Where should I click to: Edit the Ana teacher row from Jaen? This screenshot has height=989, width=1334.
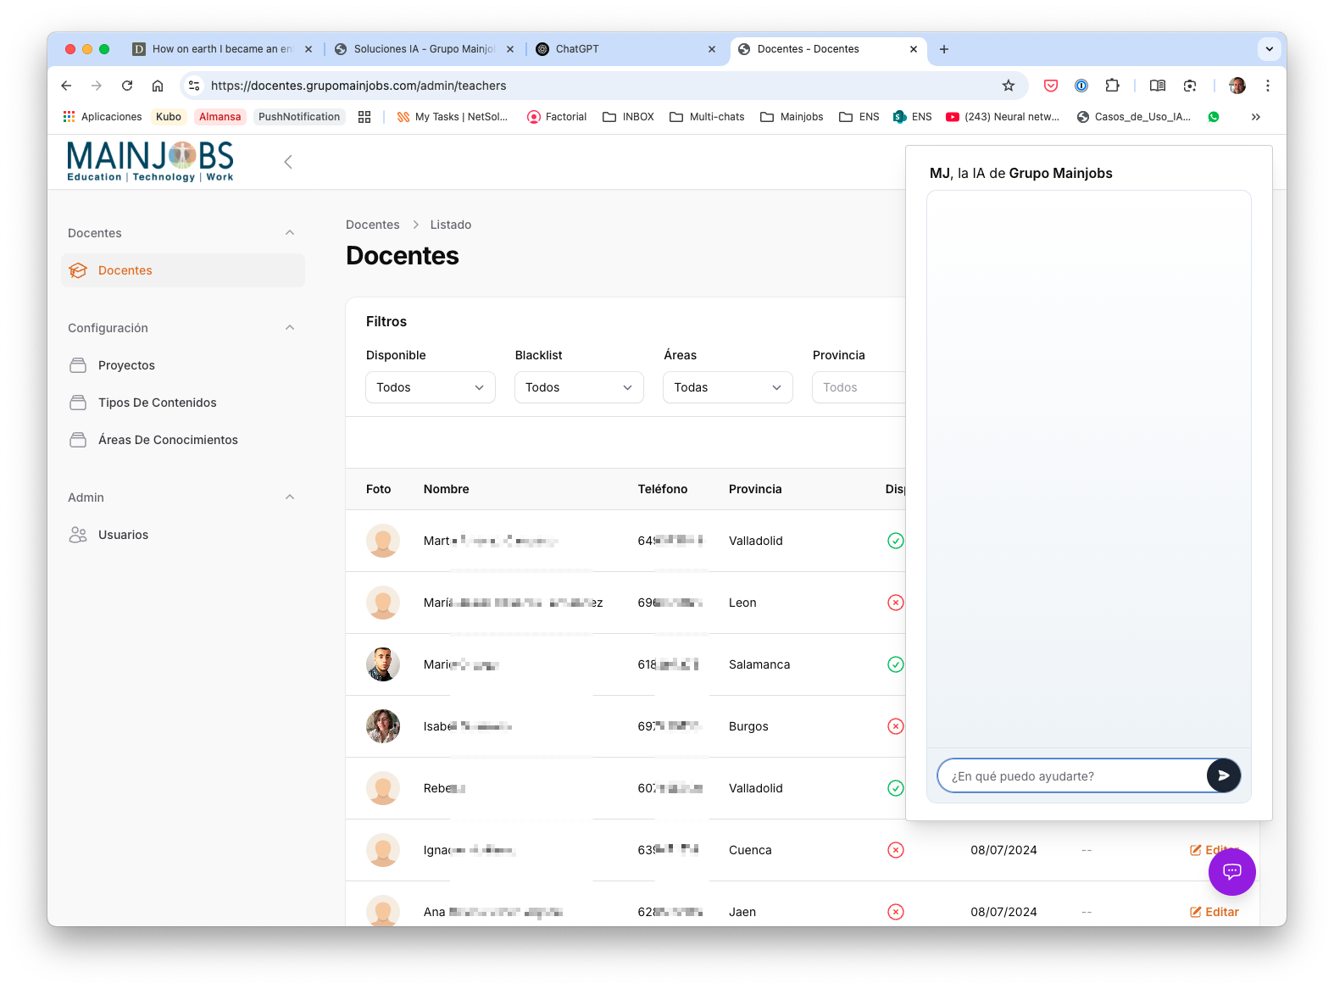click(x=1214, y=912)
